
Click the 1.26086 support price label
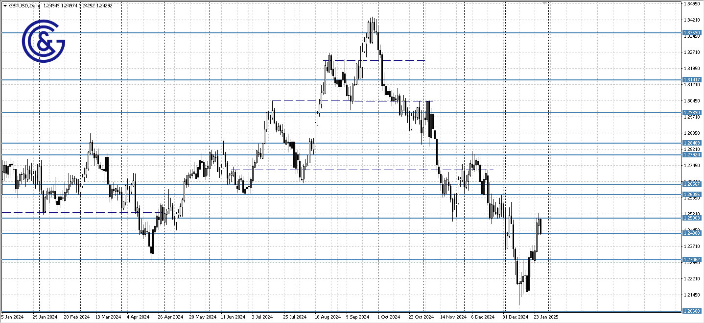[x=693, y=195]
